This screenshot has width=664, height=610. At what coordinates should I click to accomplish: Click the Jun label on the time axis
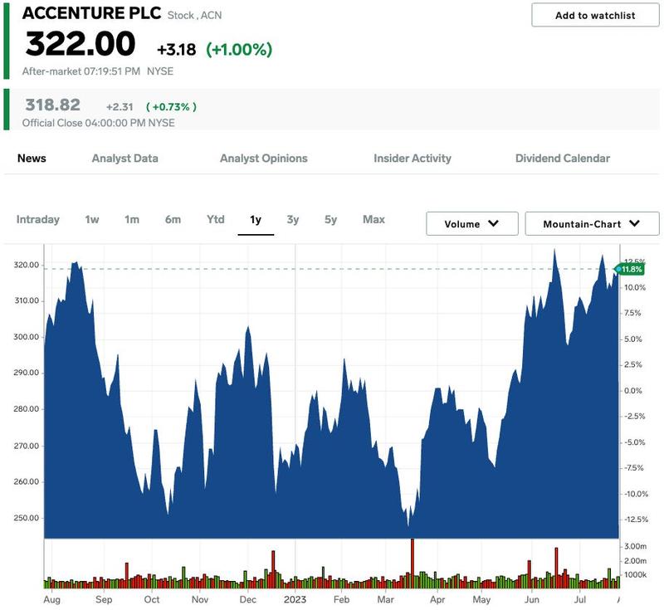pyautogui.click(x=532, y=599)
